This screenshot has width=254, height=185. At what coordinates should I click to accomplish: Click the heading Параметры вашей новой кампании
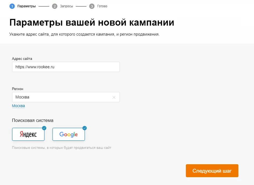click(92, 22)
